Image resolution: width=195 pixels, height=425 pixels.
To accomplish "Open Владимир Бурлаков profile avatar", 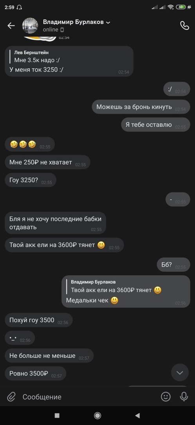I will [x=30, y=26].
